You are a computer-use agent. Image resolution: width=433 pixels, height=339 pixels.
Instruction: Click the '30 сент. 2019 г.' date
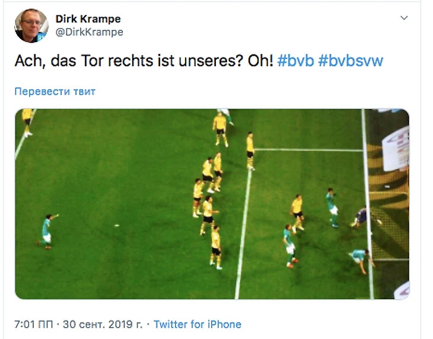click(x=103, y=324)
